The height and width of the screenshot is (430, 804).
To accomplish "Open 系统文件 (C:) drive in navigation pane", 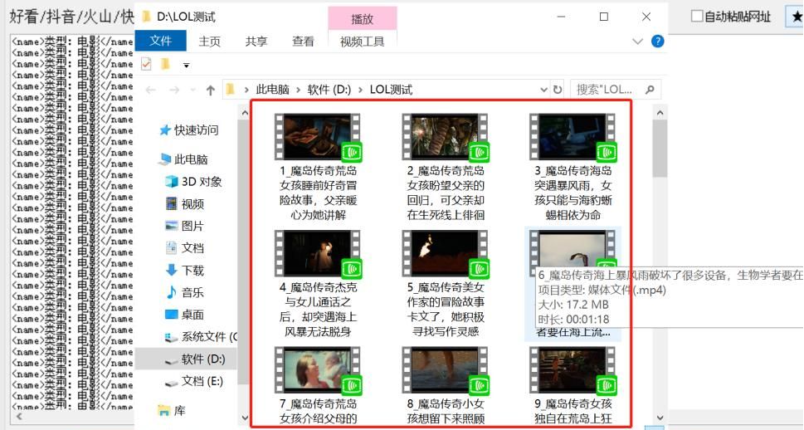I will click(x=201, y=336).
